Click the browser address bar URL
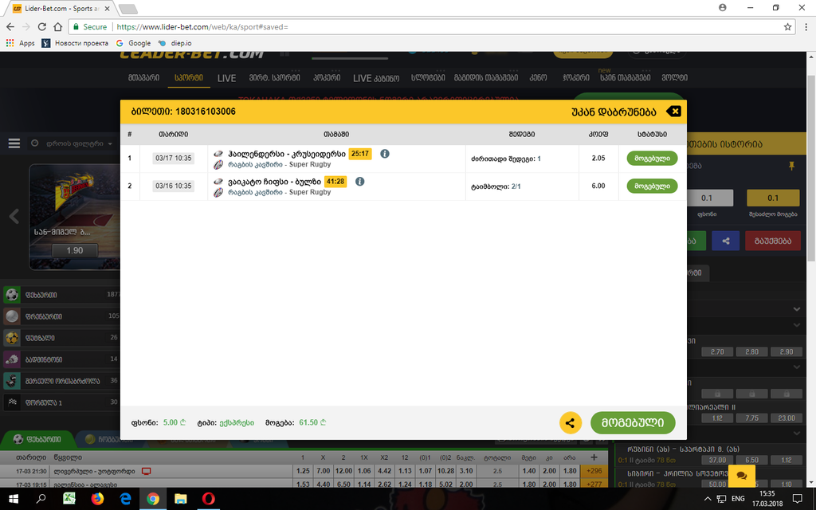The height and width of the screenshot is (510, 816). click(202, 26)
